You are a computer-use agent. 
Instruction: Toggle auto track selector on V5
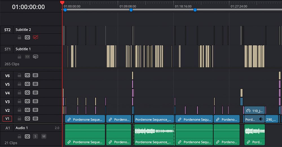click(x=27, y=84)
